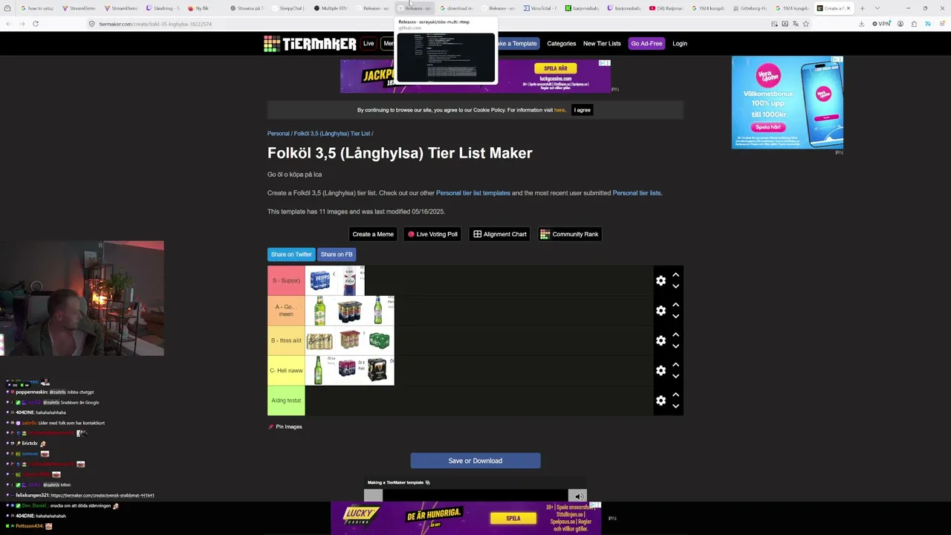Switch to the SleepyChat tab
The width and height of the screenshot is (951, 535).
coord(289,8)
